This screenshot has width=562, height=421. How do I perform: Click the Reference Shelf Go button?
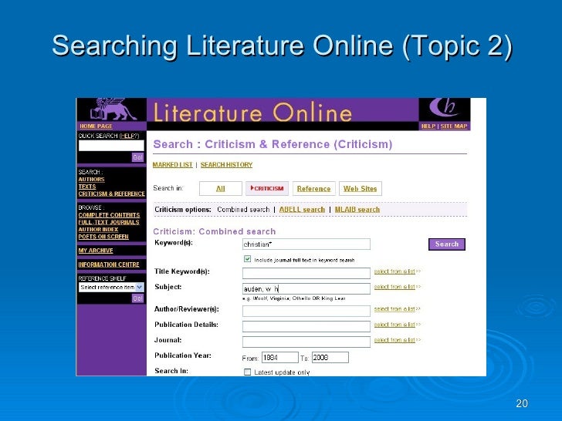tap(137, 298)
